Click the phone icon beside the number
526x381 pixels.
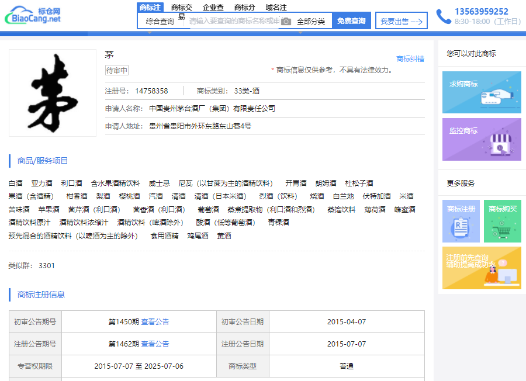click(x=444, y=16)
